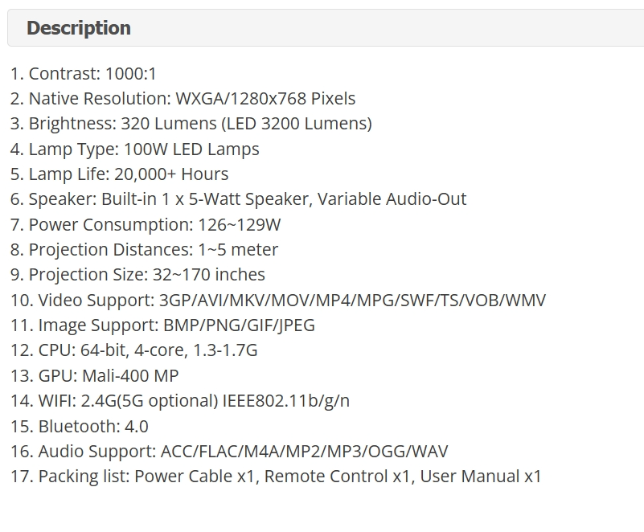The width and height of the screenshot is (644, 532).
Task: Click the Audio Support formats line
Action: coord(229,452)
